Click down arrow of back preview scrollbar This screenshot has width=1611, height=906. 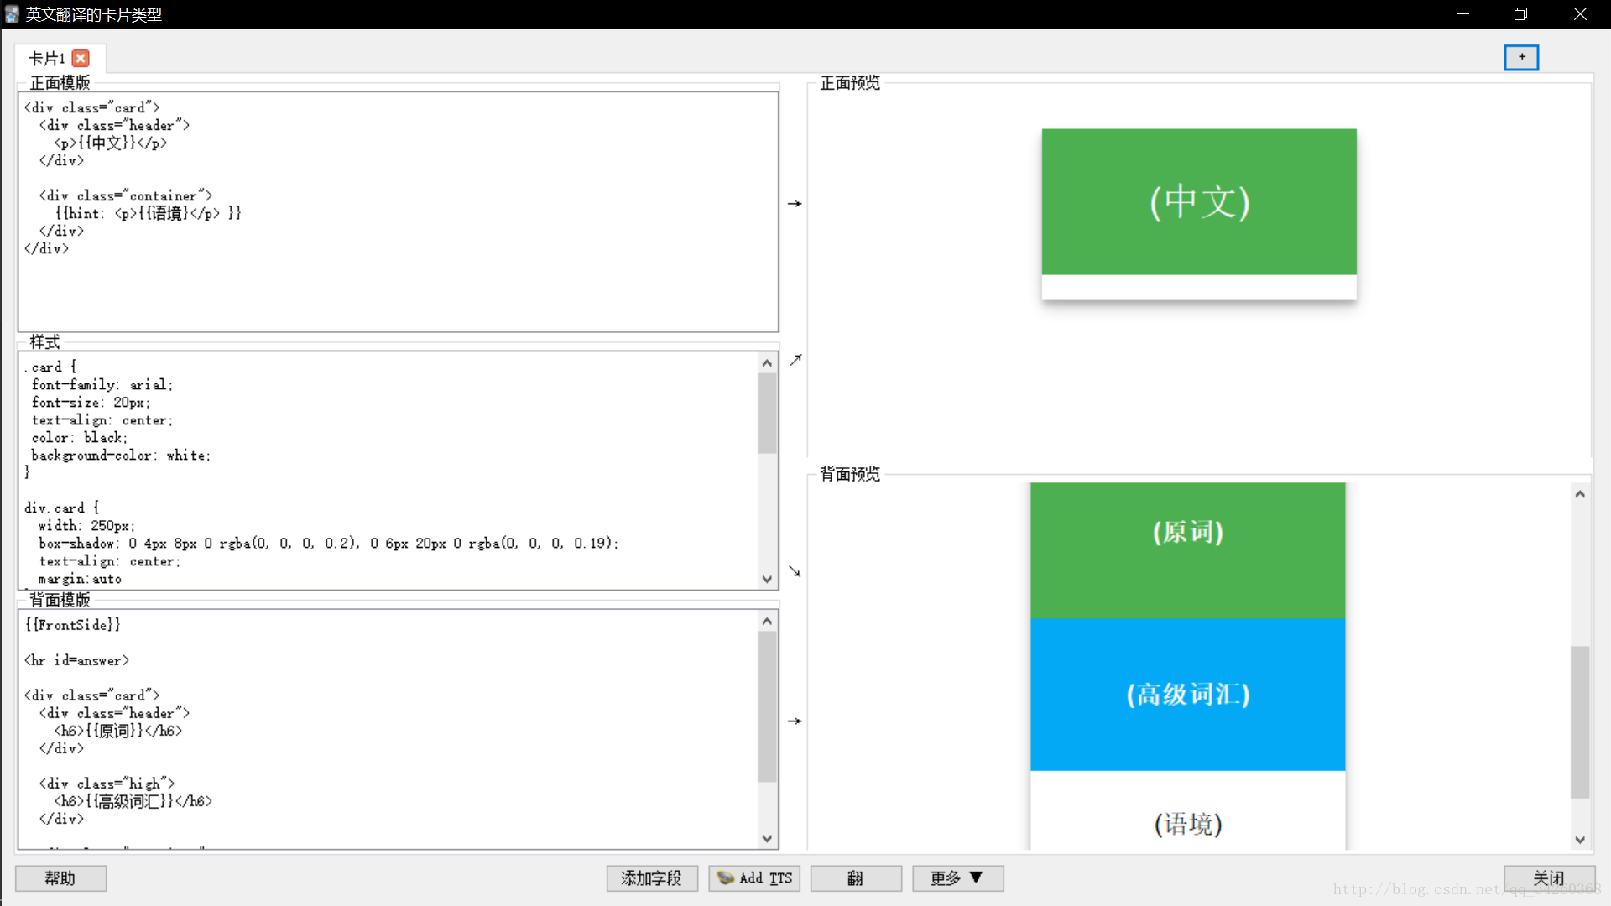pyautogui.click(x=1580, y=840)
